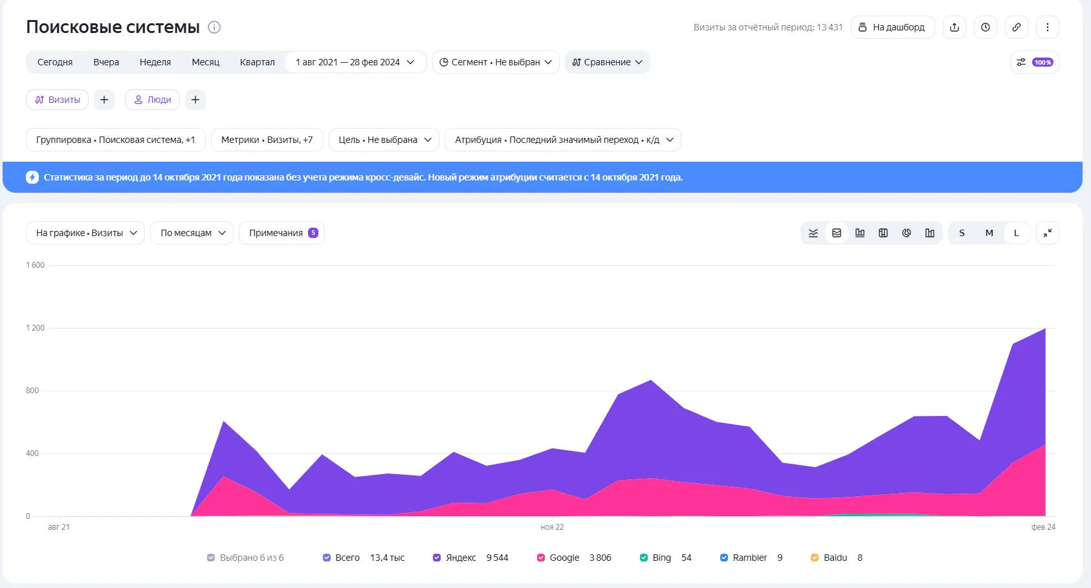Toggle the Bing series checkbox
The height and width of the screenshot is (588, 1091).
point(644,558)
